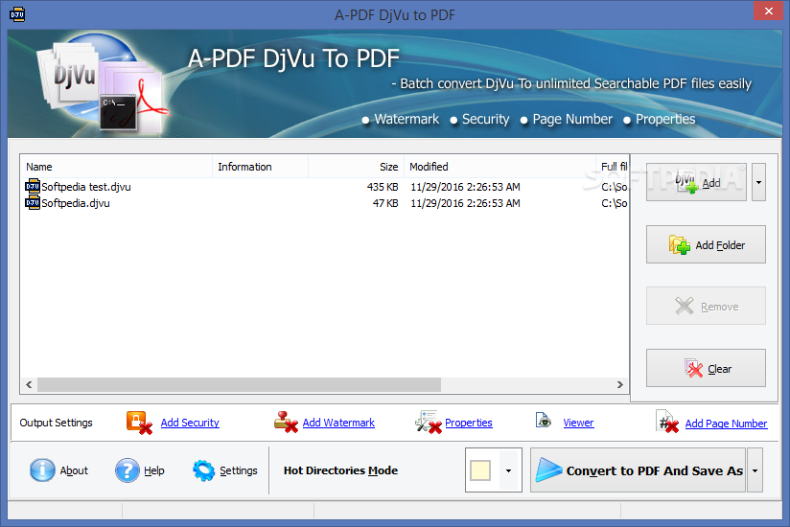Select the Softpedia test.djvu file row
790x527 pixels.
click(x=324, y=187)
